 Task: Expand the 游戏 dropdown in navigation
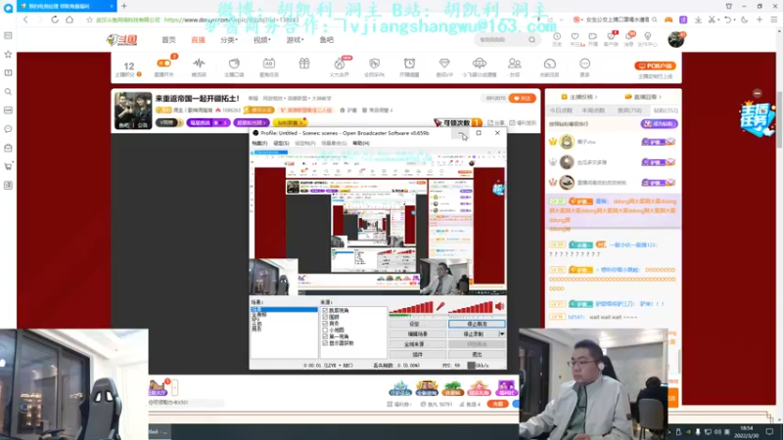[x=295, y=39]
